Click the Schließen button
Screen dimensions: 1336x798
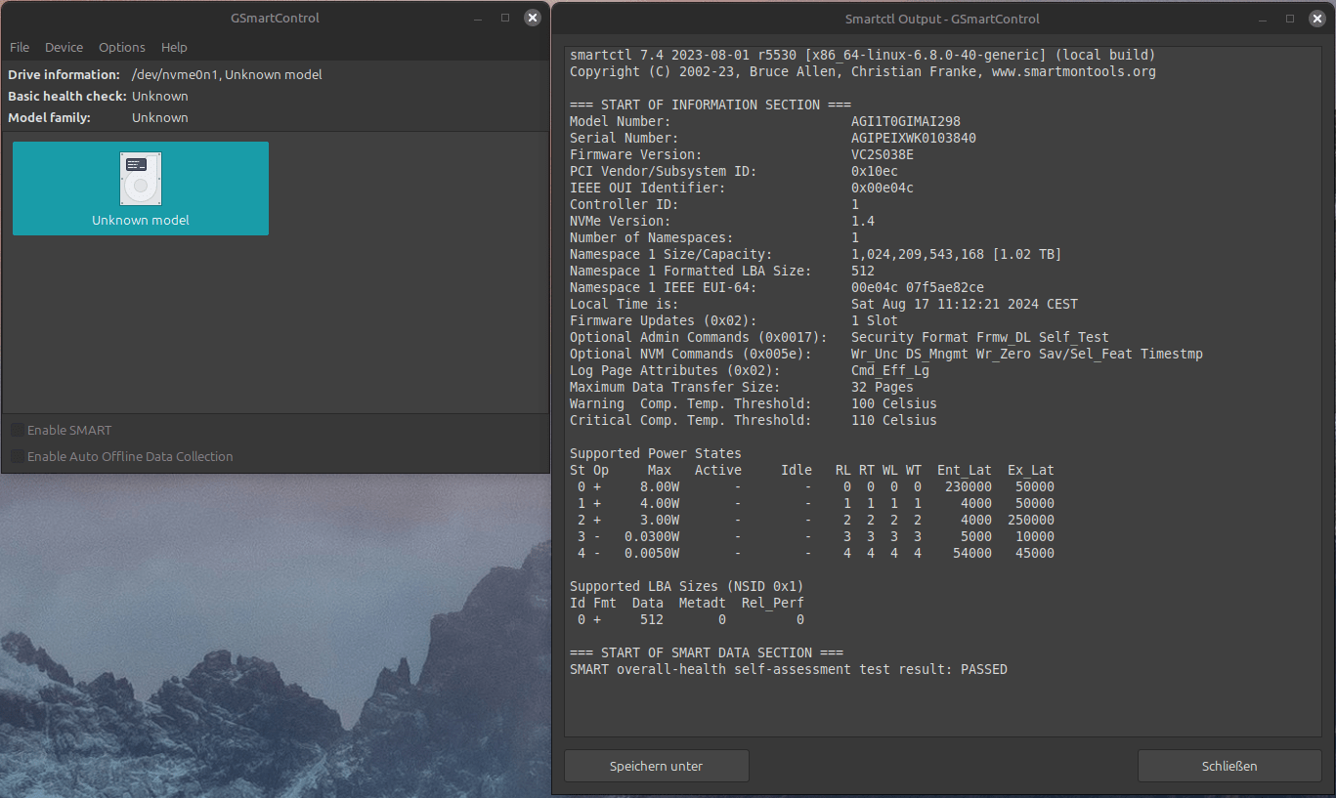1229,766
